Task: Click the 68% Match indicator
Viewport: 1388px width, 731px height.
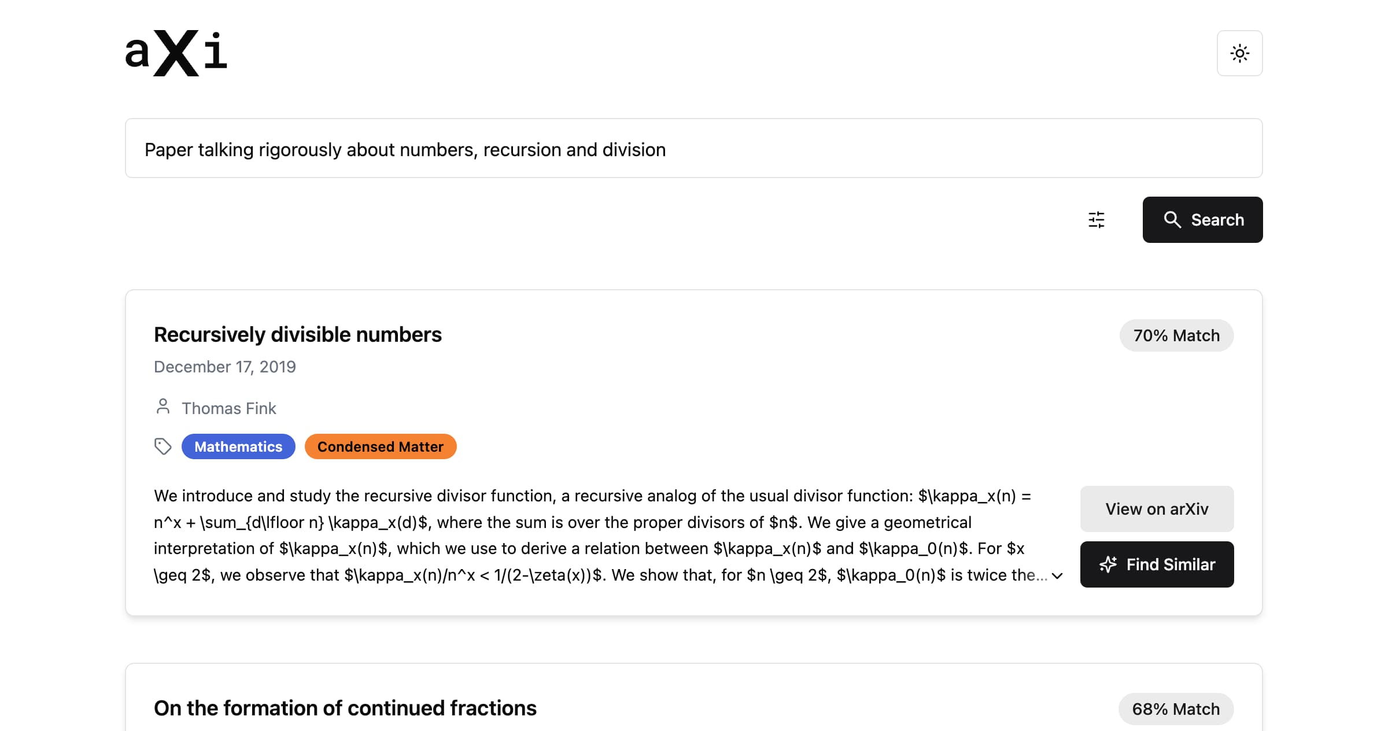Action: [x=1175, y=708]
